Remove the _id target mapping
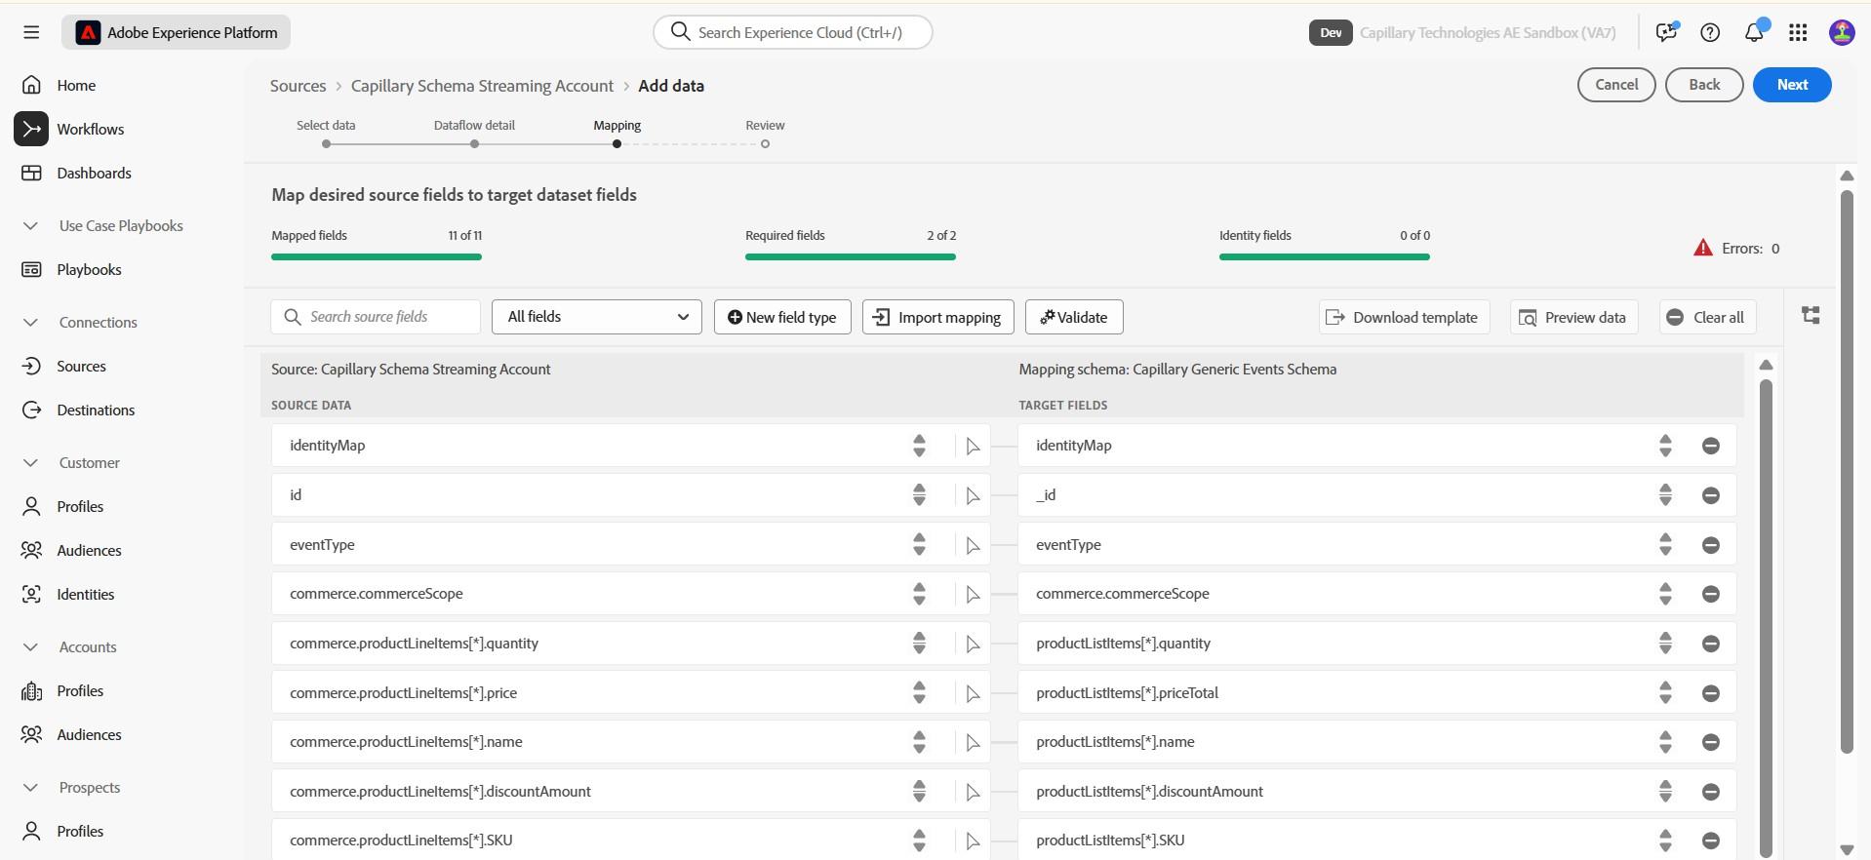This screenshot has width=1871, height=860. (1710, 495)
